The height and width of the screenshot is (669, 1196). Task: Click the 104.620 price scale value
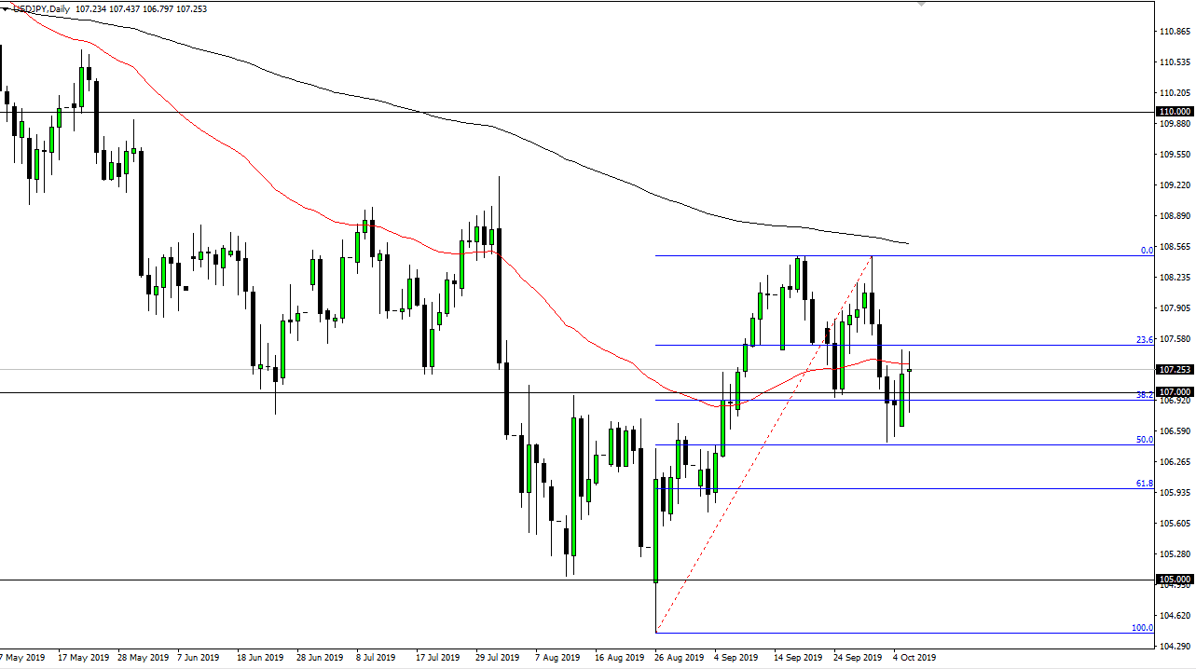[1176, 616]
